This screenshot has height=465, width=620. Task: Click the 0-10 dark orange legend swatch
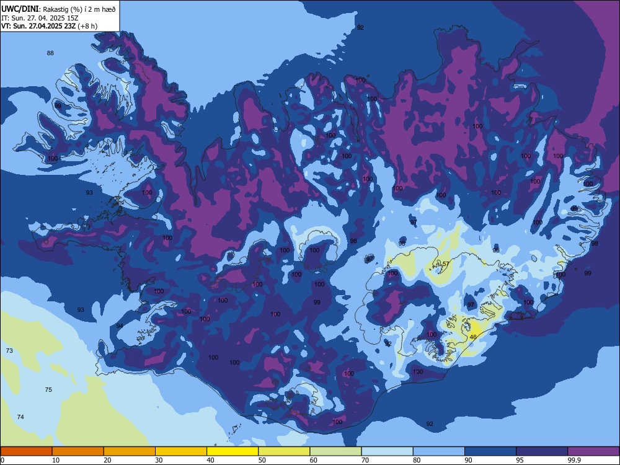(x=26, y=451)
